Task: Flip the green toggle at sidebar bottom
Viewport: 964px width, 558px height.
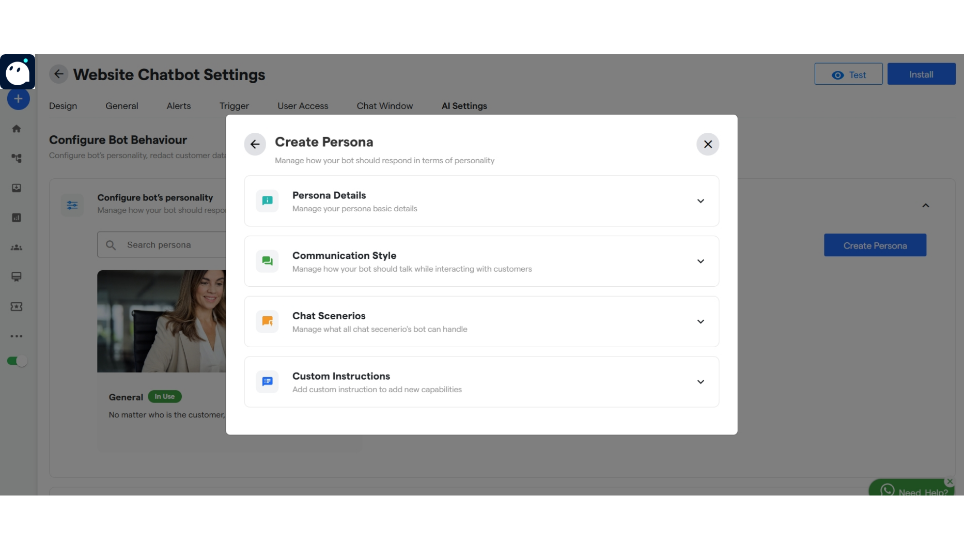Action: (17, 361)
